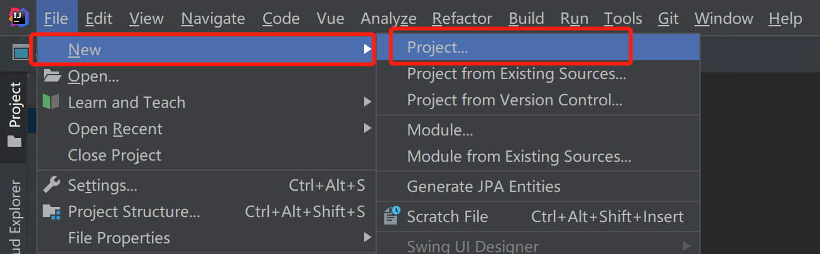Switch to the Cloud Explorer side tab
Viewport: 820px width, 254px height.
point(14,216)
